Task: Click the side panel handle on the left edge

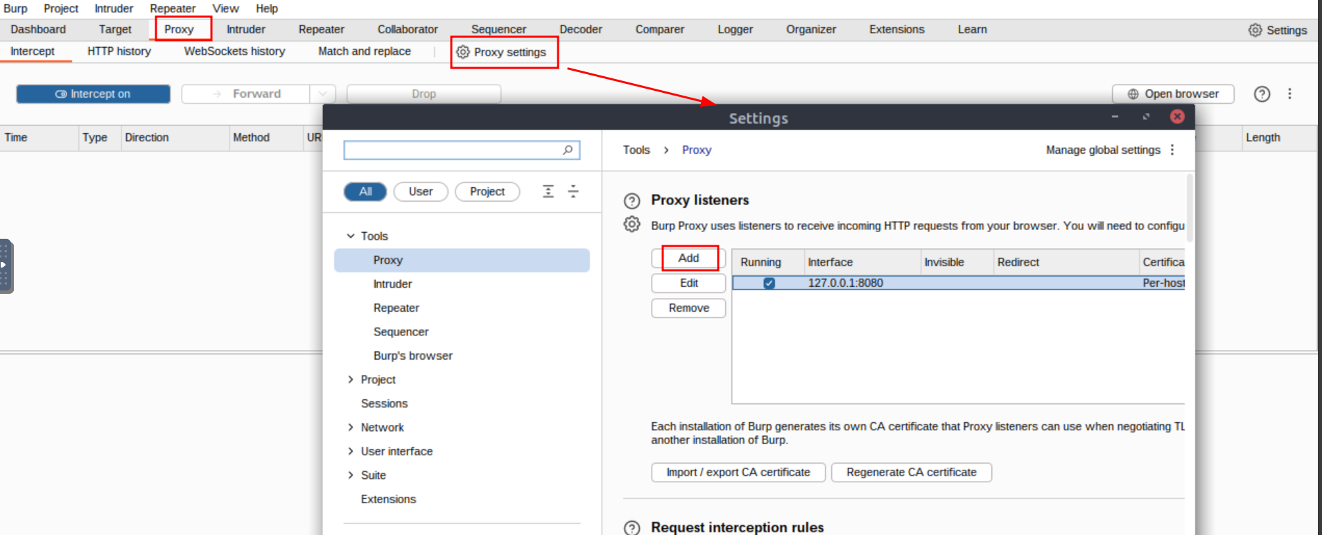Action: tap(6, 265)
